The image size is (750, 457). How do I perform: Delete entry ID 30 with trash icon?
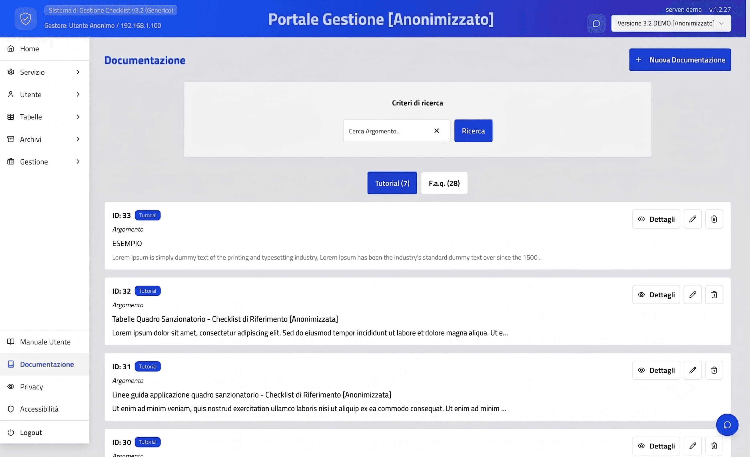click(714, 446)
